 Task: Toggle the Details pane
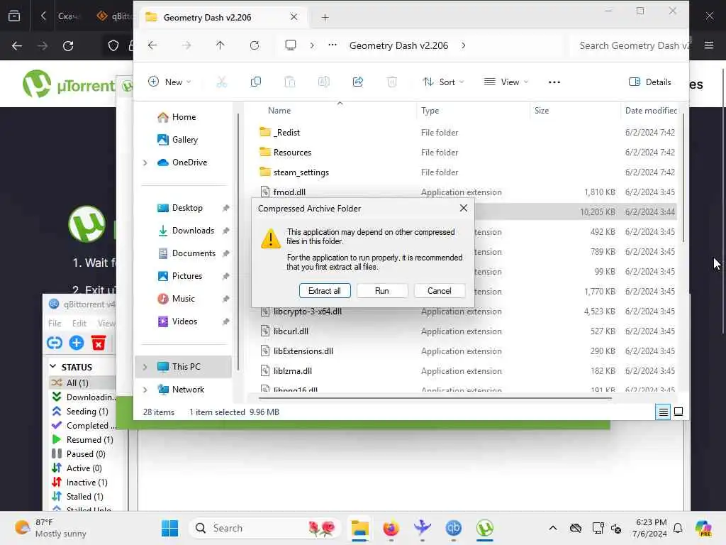click(650, 82)
